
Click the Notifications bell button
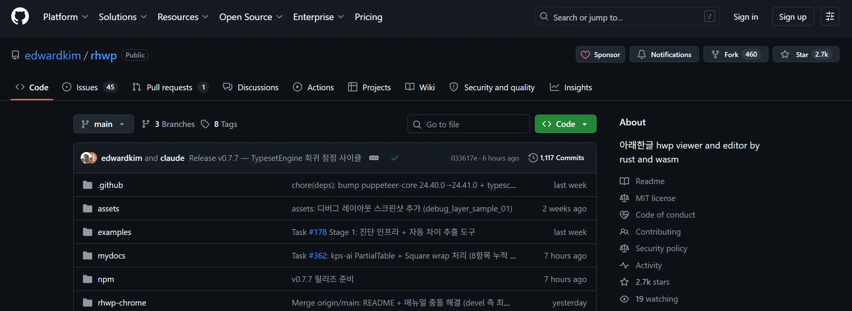pos(664,54)
